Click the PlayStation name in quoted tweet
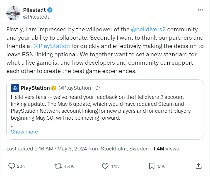The width and height of the screenshot is (210, 176). (35, 88)
